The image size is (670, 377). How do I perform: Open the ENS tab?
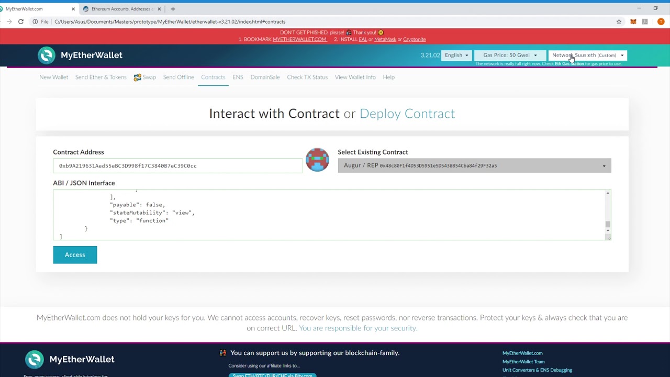click(x=238, y=77)
